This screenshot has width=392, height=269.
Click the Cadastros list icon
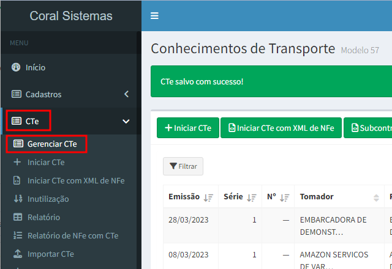click(17, 94)
